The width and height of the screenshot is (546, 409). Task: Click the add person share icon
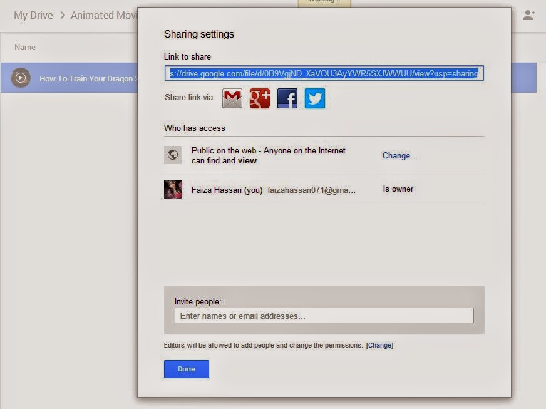tap(528, 15)
